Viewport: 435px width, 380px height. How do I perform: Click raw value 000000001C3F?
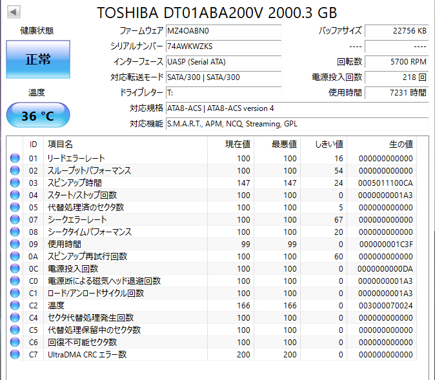tap(386, 245)
